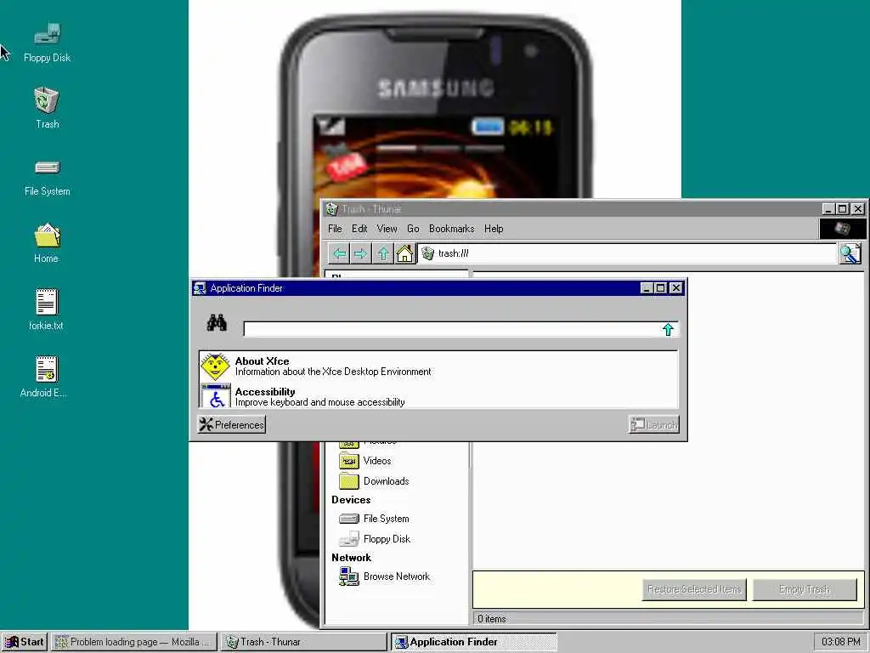Viewport: 870px width, 653px height.
Task: Open the File menu in Thunar
Action: click(335, 229)
